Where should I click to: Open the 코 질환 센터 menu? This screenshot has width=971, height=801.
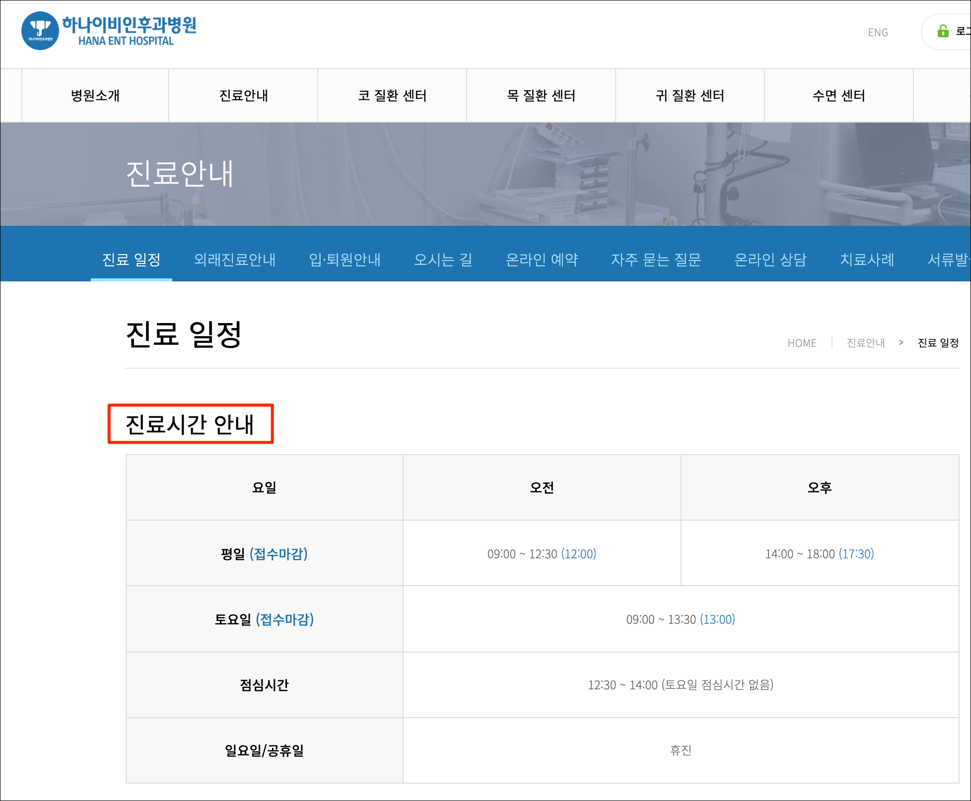point(392,95)
